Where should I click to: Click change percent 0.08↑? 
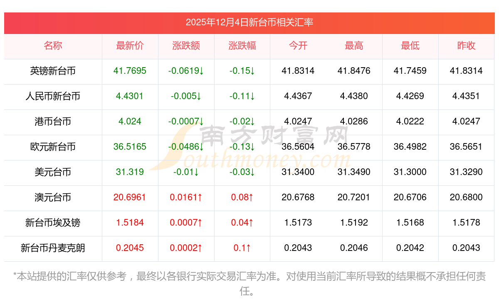(x=242, y=197)
